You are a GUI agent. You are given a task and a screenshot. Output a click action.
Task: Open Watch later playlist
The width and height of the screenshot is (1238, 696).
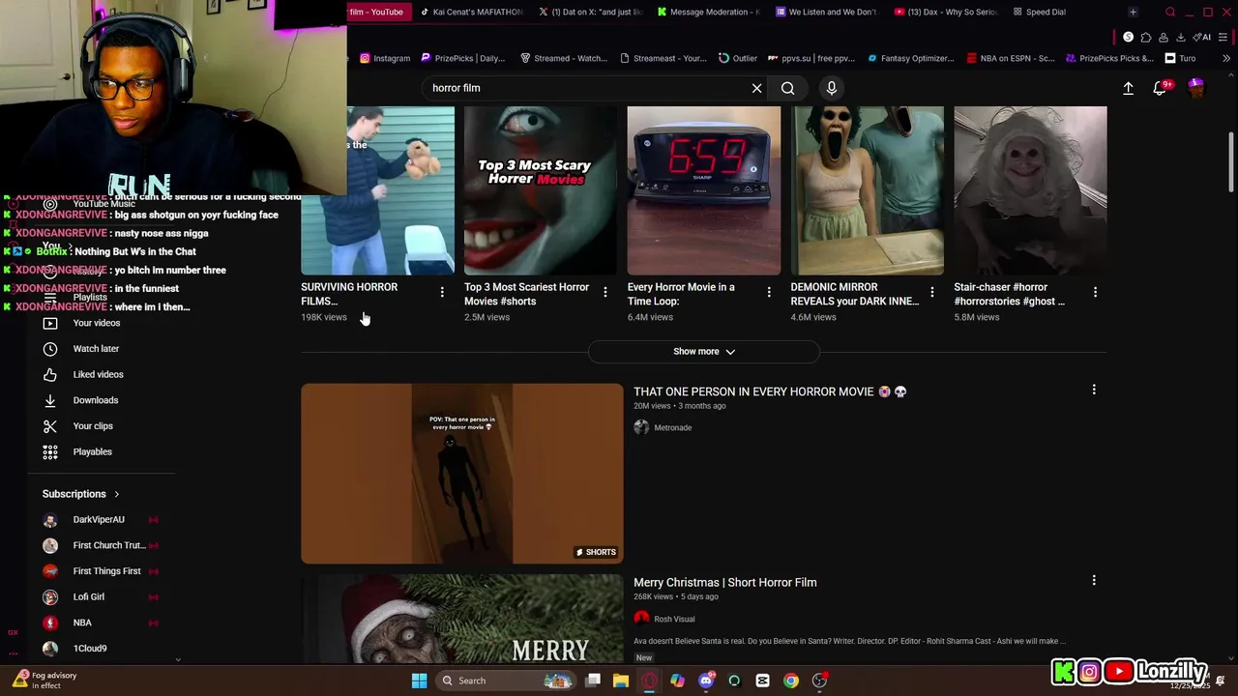(97, 349)
